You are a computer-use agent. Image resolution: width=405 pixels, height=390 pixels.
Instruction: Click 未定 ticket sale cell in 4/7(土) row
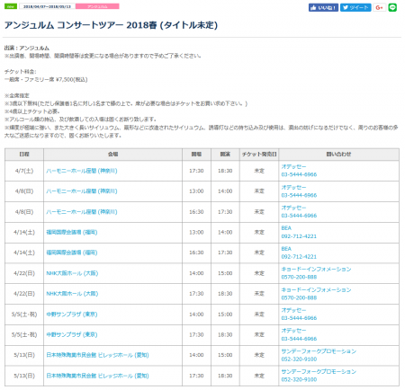click(x=259, y=171)
